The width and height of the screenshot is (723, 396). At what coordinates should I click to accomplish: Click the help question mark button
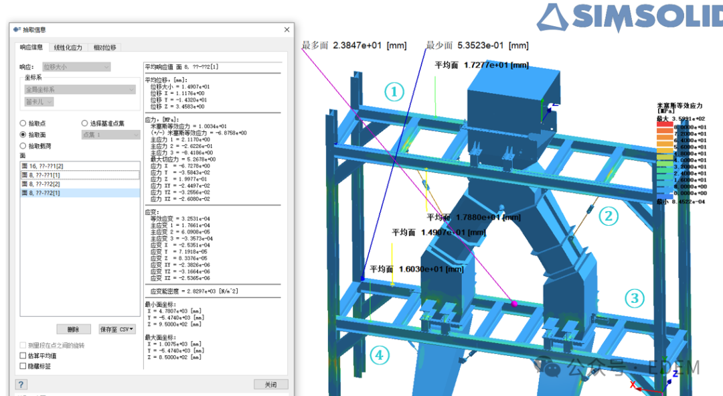pyautogui.click(x=21, y=385)
